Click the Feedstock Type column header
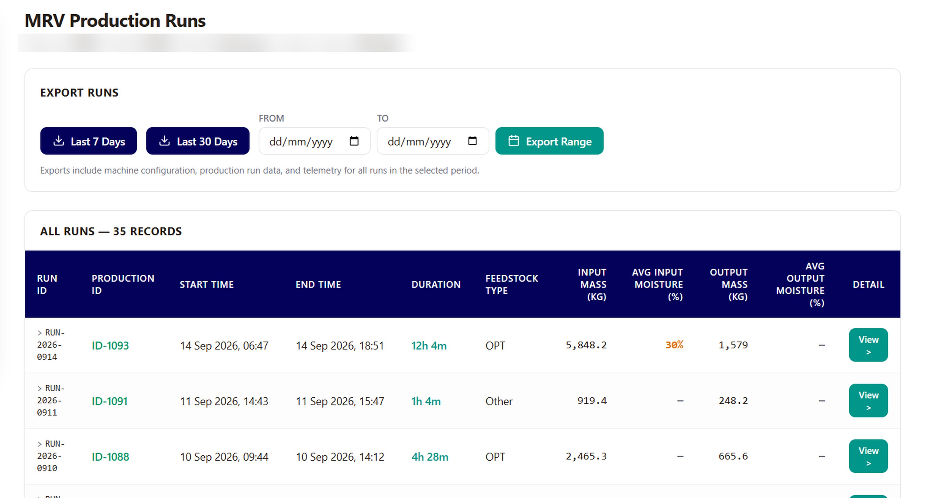Screen dimensions: 934x498 pyautogui.click(x=512, y=285)
